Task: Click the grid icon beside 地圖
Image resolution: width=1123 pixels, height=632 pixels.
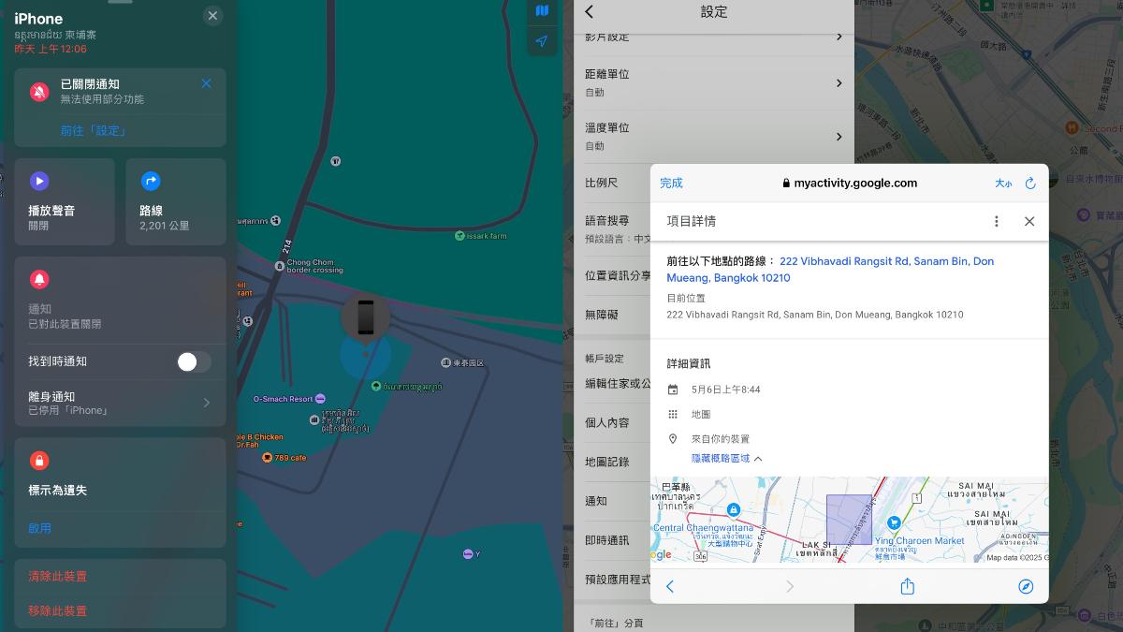Action: 673,414
